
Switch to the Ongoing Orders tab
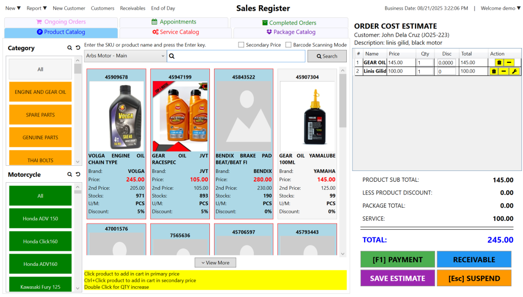coord(61,22)
